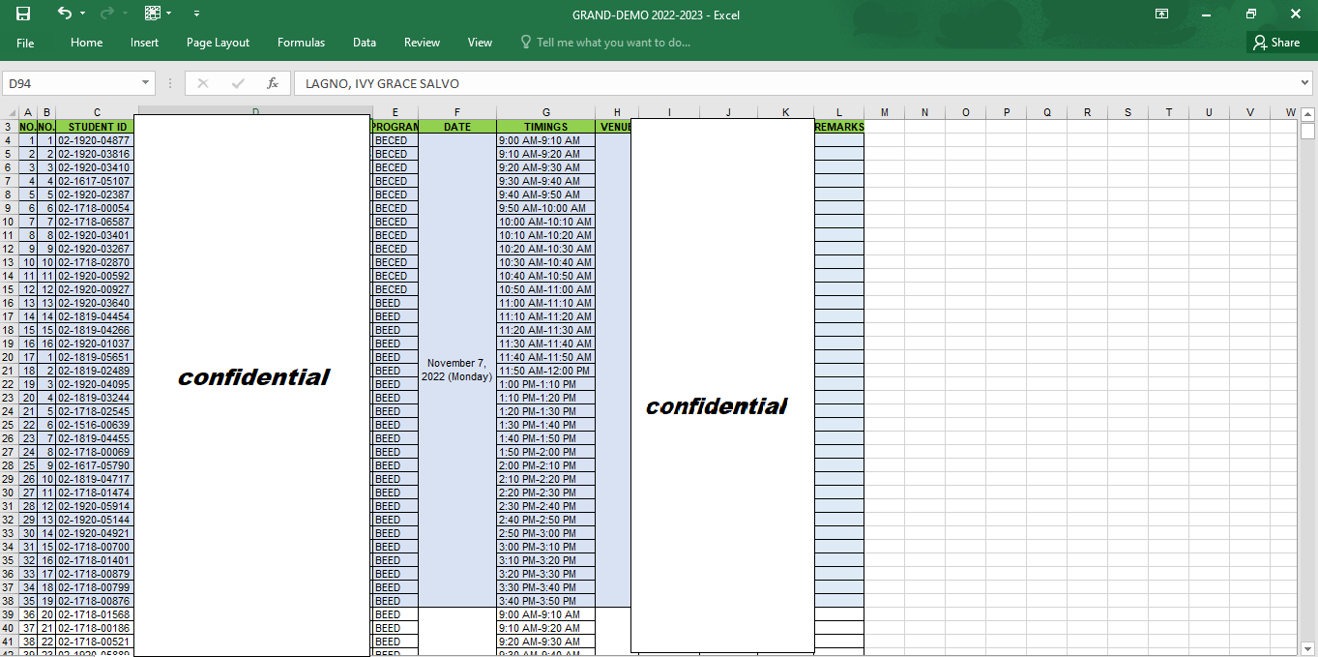
Task: Select column V header
Action: 1249,113
